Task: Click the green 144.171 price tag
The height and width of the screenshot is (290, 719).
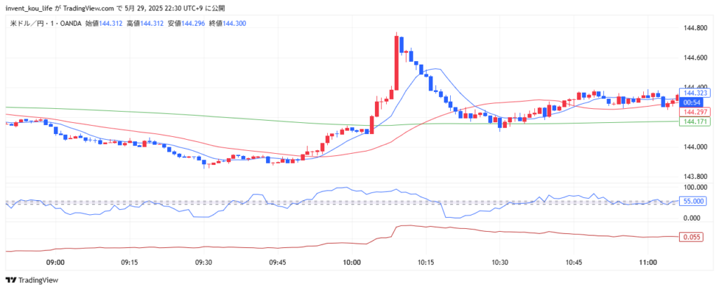Action: click(x=694, y=121)
